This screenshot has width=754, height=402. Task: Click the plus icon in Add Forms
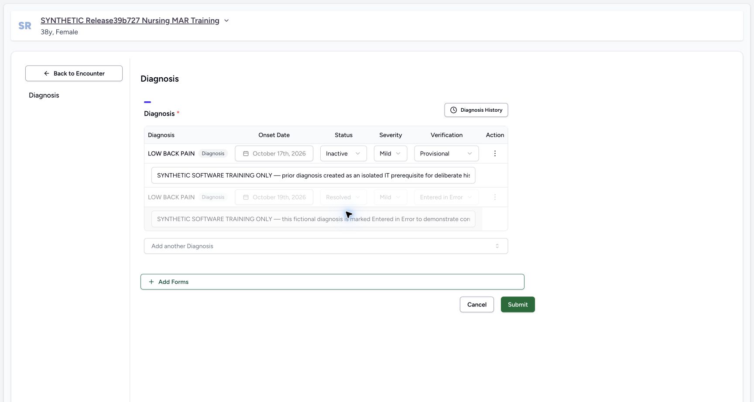click(151, 282)
